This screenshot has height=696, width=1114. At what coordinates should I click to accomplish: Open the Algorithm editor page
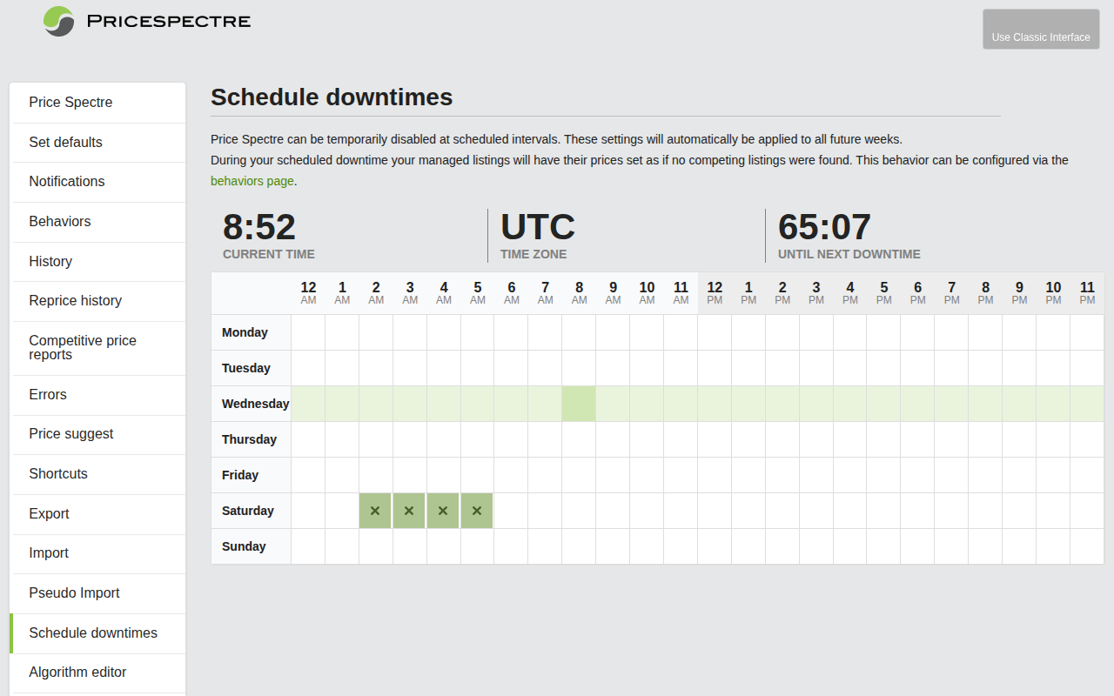click(77, 673)
